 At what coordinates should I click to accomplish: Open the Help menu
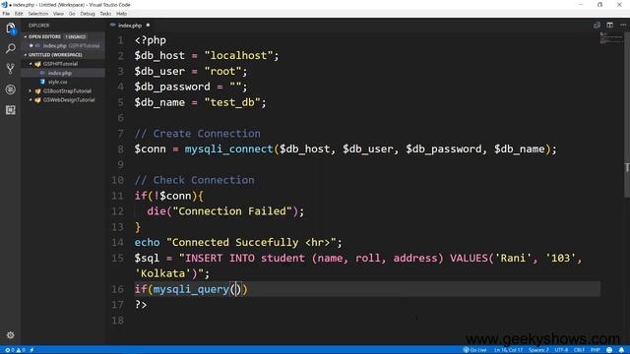[x=121, y=14]
